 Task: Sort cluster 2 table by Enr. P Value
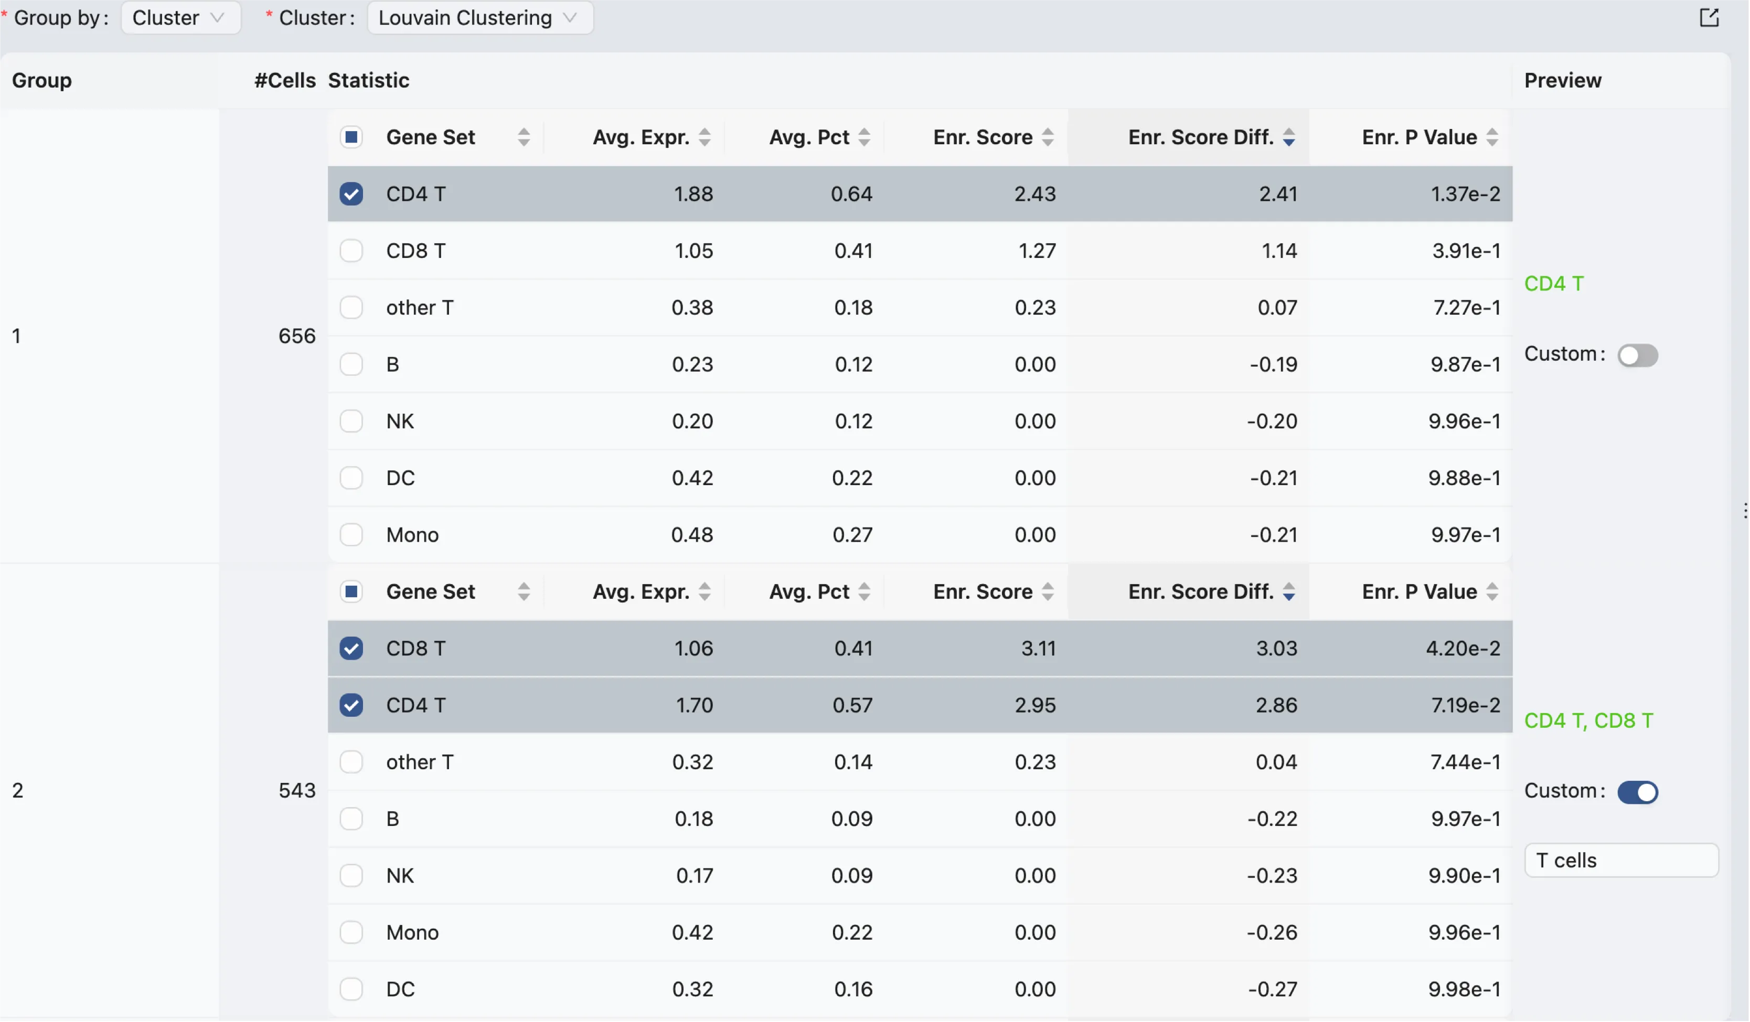click(1492, 591)
